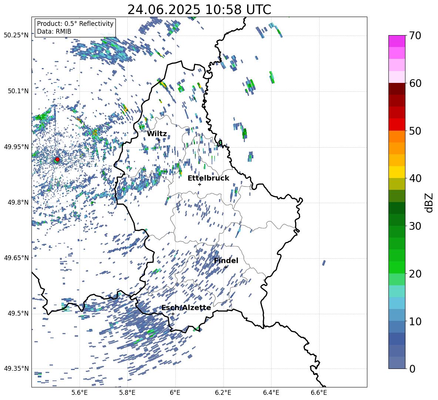Click the 49.35°N latitude label
Image resolution: width=438 pixels, height=400 pixels.
point(16,369)
